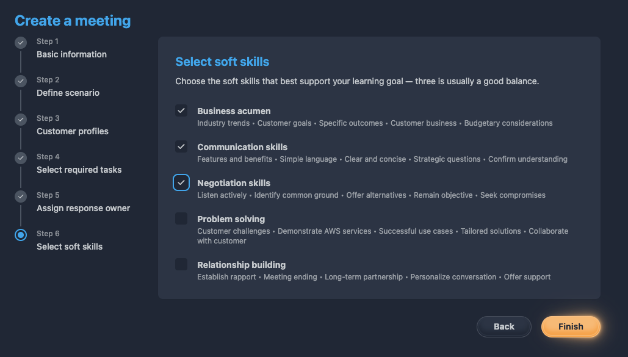Tick the Relationship building checkbox
This screenshot has height=357, width=628.
[x=181, y=264]
